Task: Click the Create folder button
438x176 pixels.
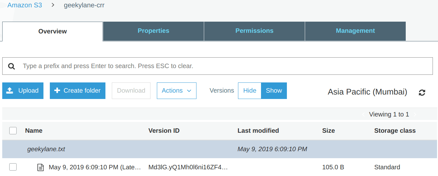Action: tap(78, 91)
